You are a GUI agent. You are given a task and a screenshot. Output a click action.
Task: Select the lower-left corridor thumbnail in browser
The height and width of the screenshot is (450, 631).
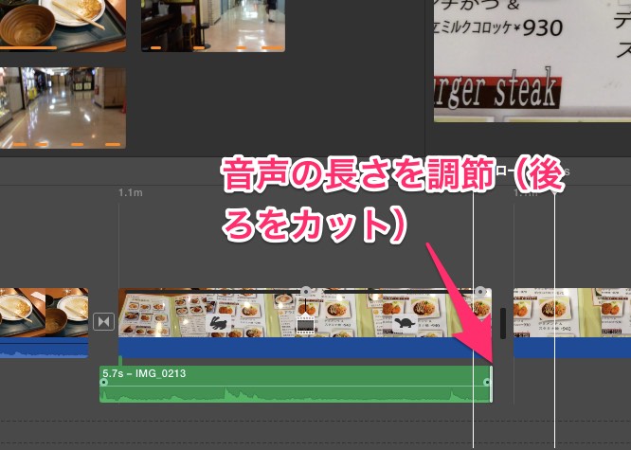click(x=63, y=108)
